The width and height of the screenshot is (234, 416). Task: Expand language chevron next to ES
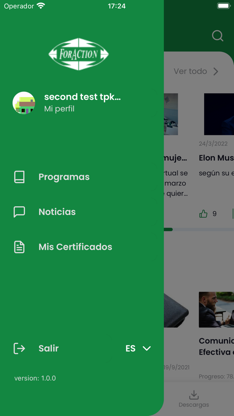147,349
